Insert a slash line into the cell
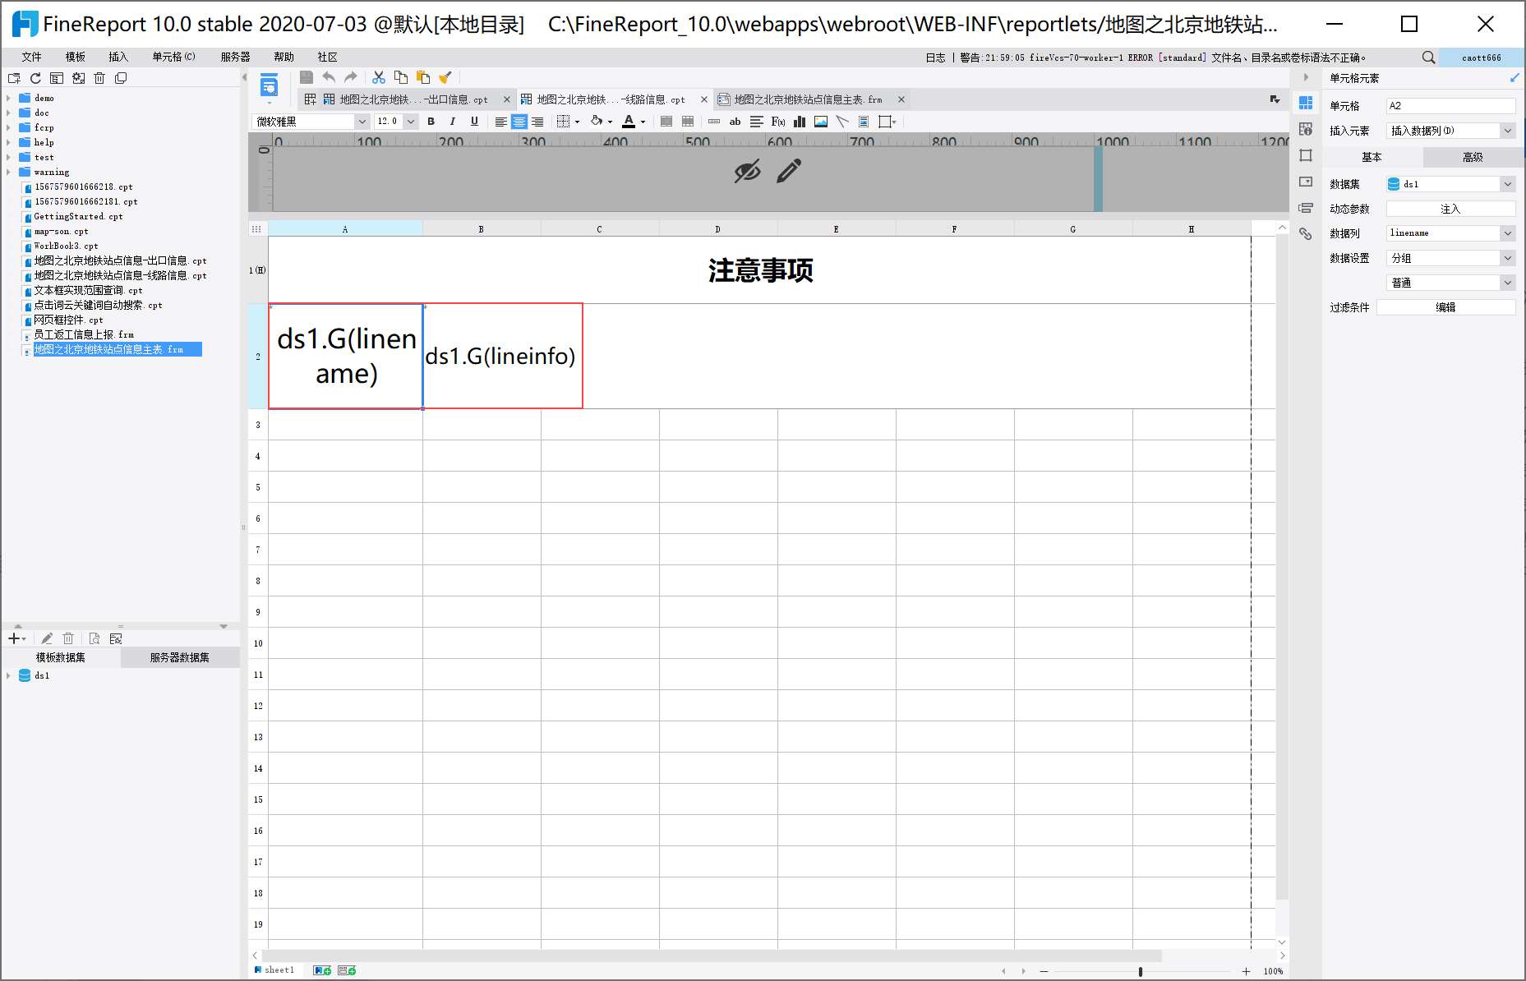The height and width of the screenshot is (981, 1526). coord(842,122)
